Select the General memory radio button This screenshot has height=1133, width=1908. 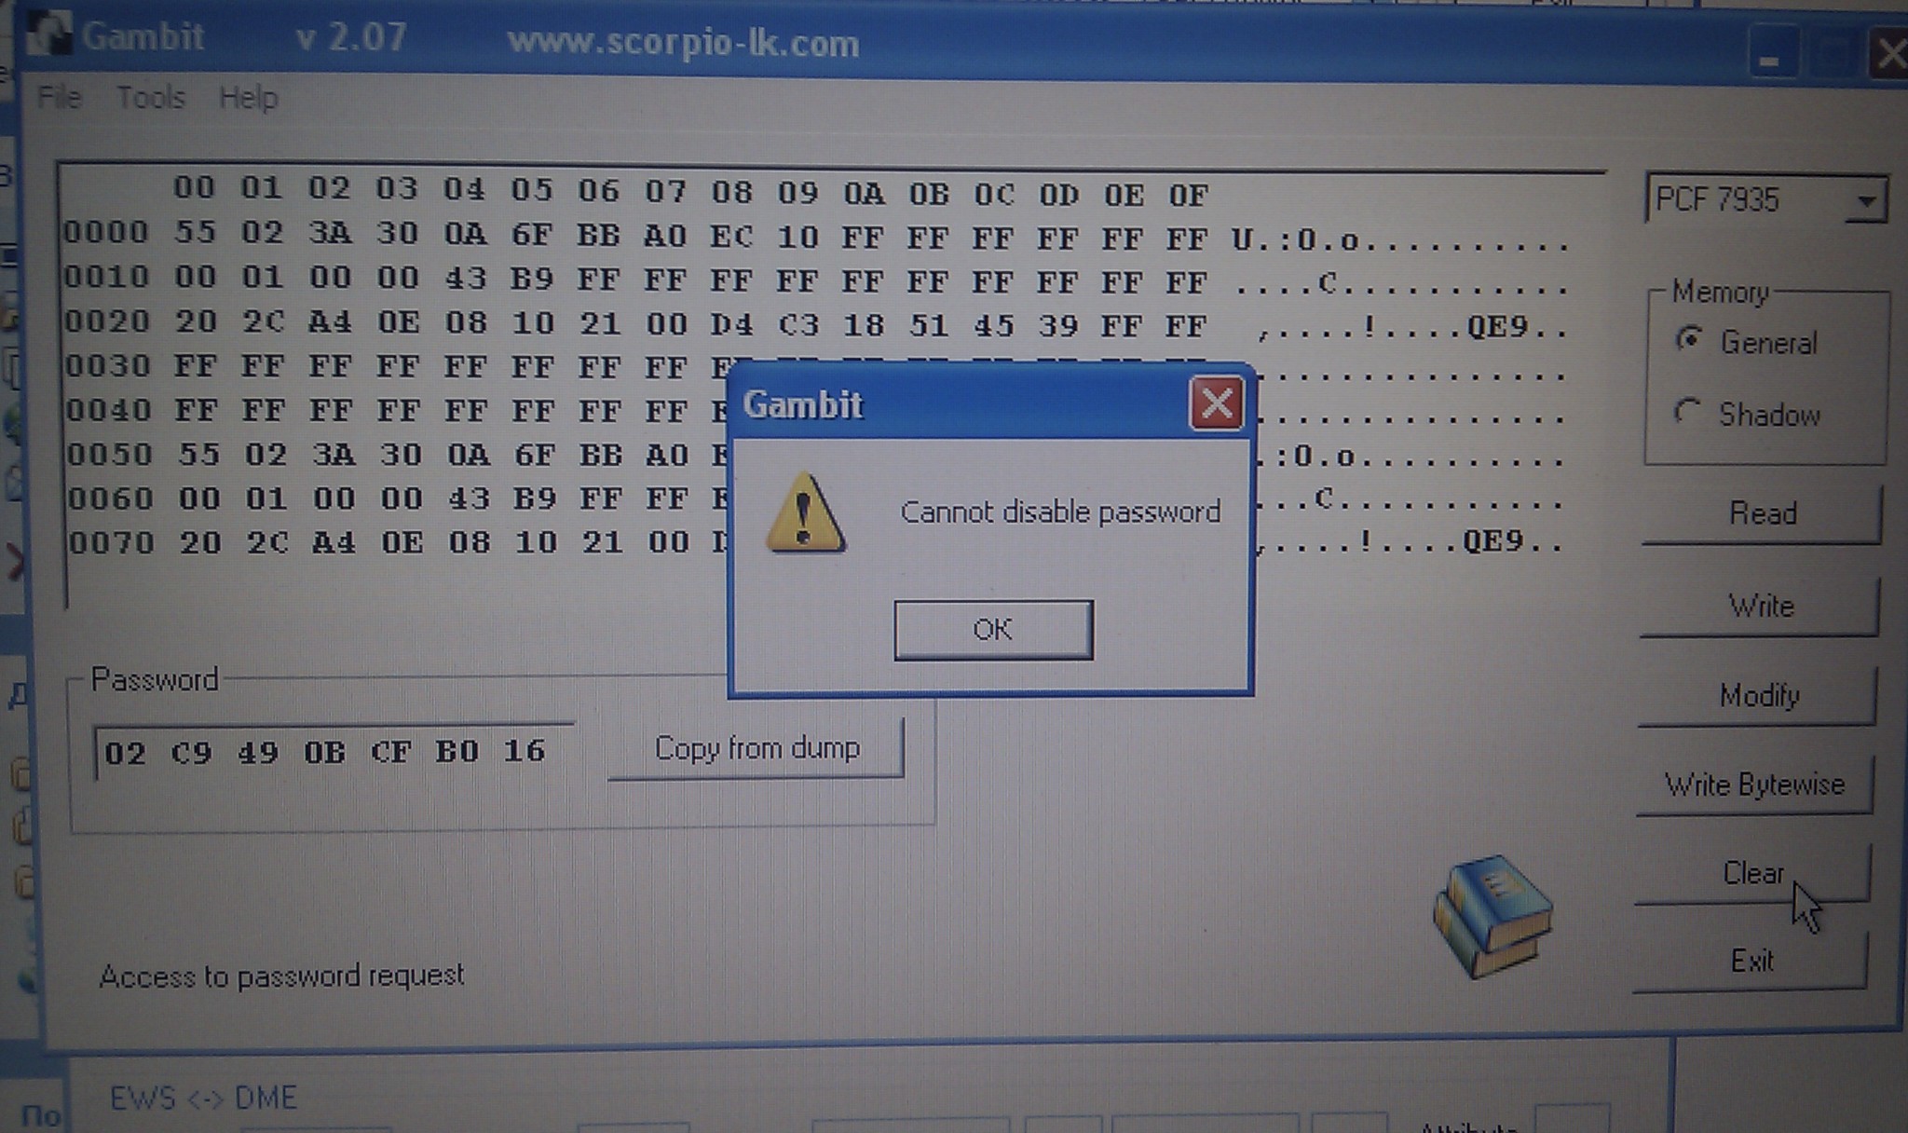[1688, 340]
